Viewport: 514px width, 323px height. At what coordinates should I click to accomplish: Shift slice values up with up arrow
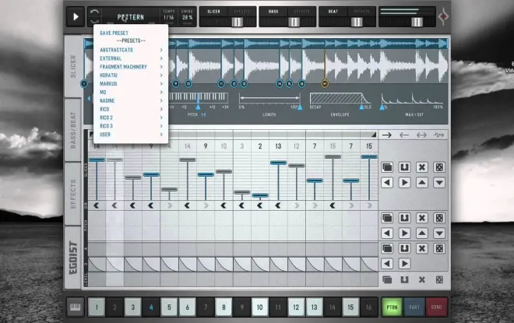tap(421, 182)
